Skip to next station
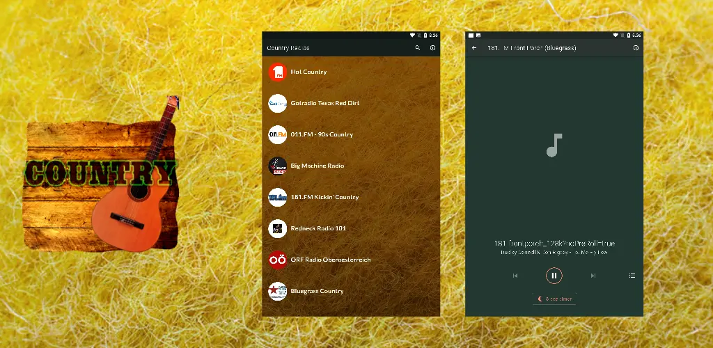 pos(593,276)
